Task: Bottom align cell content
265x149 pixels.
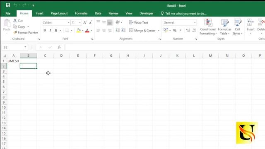Action: (x=110, y=22)
